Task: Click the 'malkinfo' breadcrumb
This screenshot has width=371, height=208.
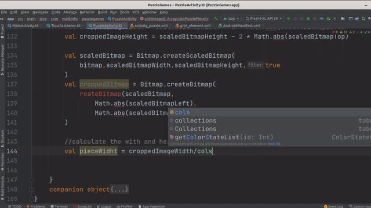Action: (x=70, y=18)
